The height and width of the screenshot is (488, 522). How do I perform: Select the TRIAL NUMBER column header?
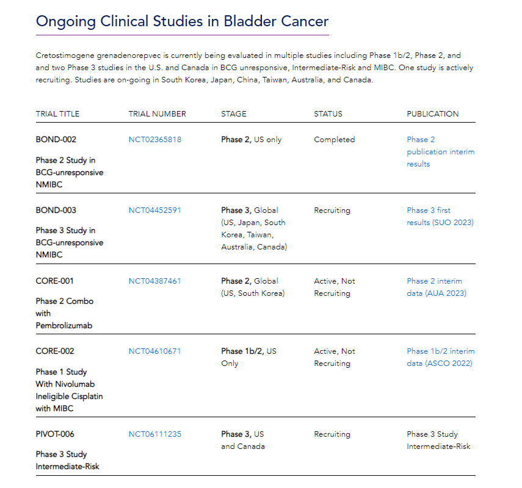tap(157, 114)
